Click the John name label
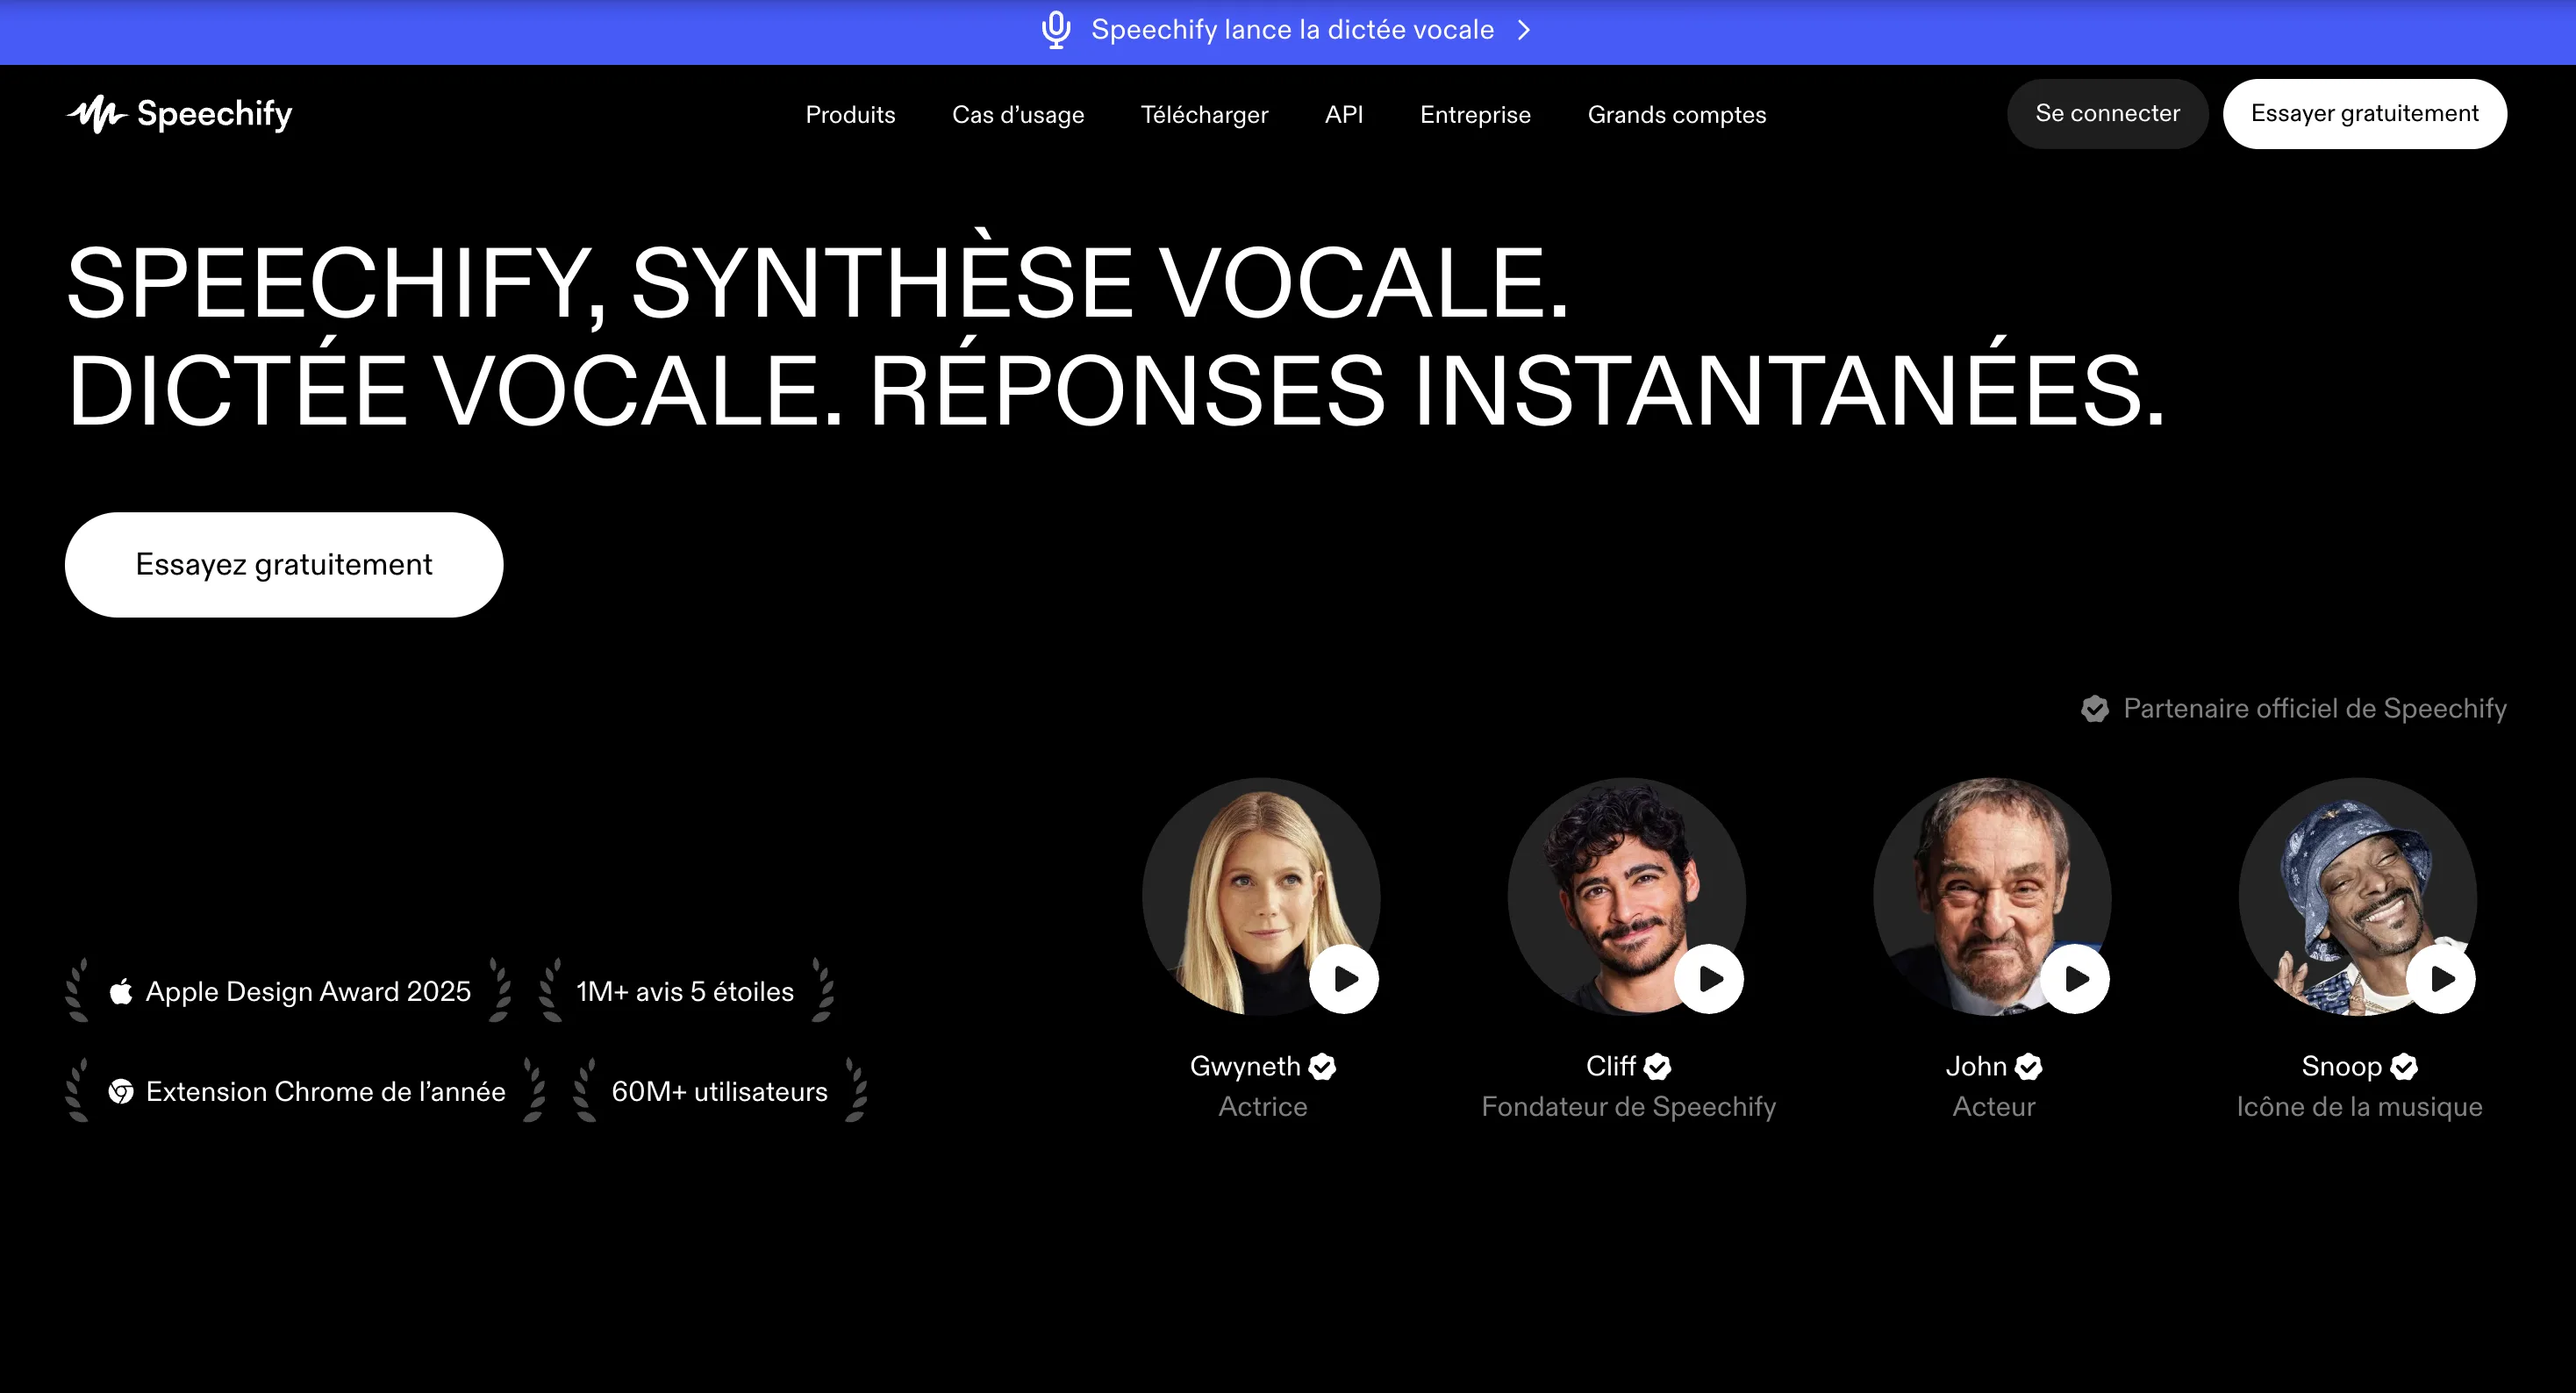 1976,1066
